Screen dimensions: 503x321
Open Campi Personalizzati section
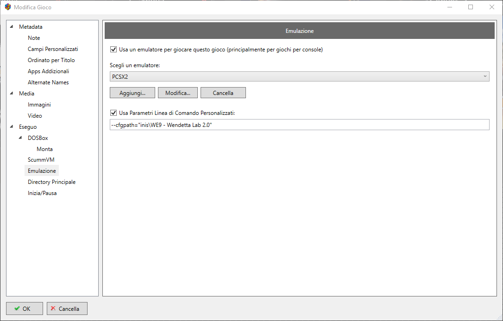(53, 49)
